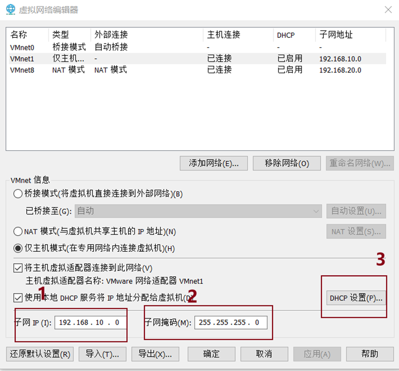Confirm with the 确定 button
This screenshot has width=399, height=371.
point(211,354)
